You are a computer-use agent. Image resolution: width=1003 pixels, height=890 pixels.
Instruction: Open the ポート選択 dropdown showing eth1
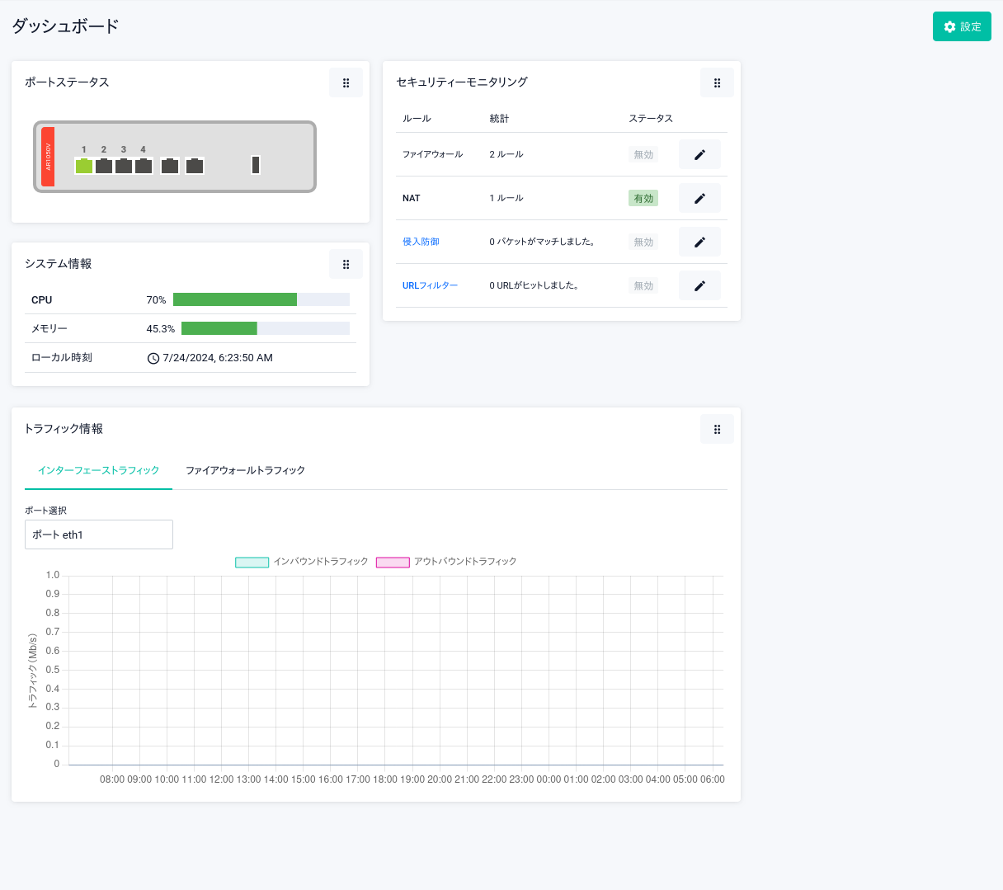click(99, 534)
